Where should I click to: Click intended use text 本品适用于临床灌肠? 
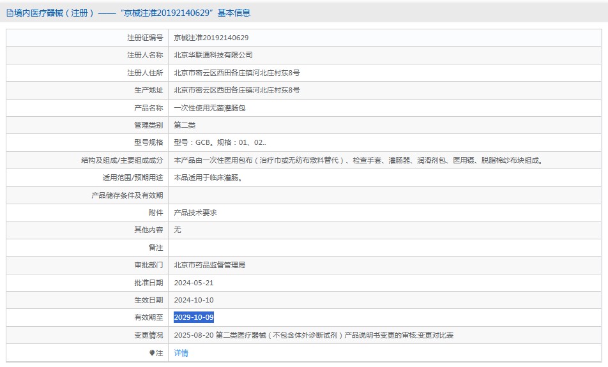208,177
